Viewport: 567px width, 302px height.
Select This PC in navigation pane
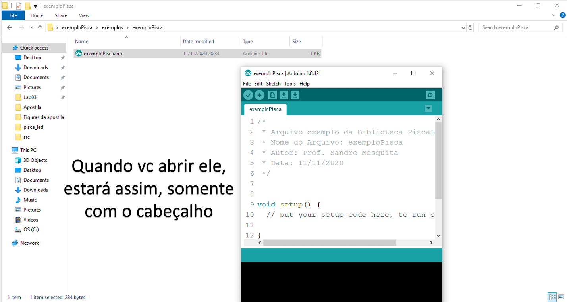pos(28,150)
